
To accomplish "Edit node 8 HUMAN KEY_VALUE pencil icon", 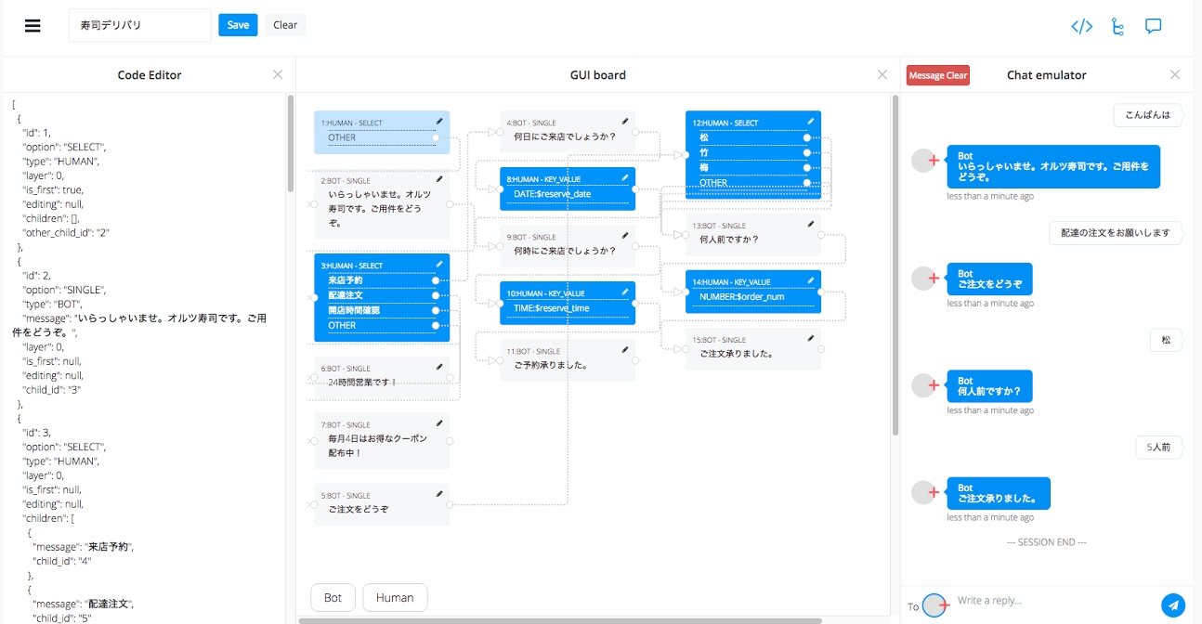I will click(x=625, y=177).
